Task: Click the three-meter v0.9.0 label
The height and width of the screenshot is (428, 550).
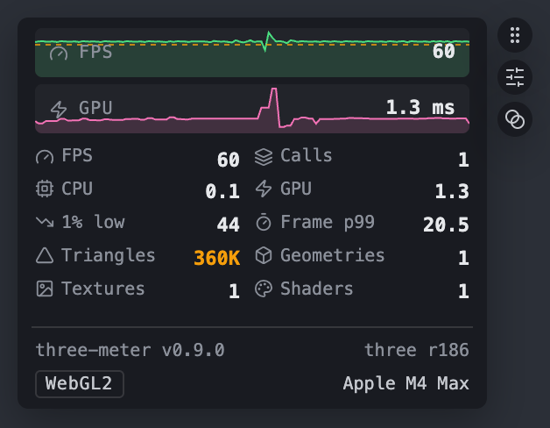Action: [130, 350]
